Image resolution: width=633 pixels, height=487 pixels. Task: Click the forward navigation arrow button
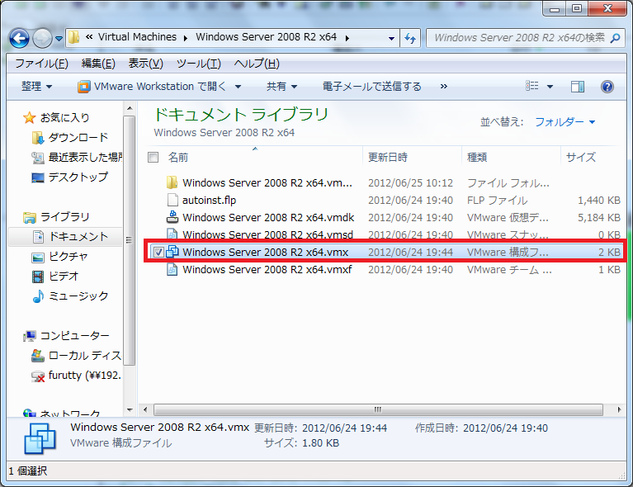pos(42,38)
